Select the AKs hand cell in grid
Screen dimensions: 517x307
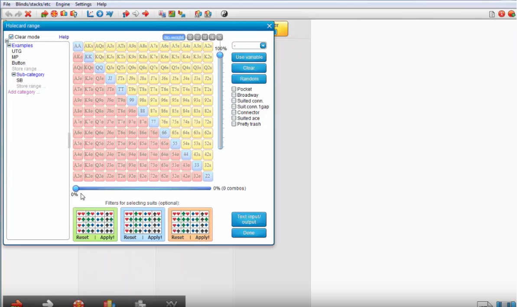click(x=88, y=46)
